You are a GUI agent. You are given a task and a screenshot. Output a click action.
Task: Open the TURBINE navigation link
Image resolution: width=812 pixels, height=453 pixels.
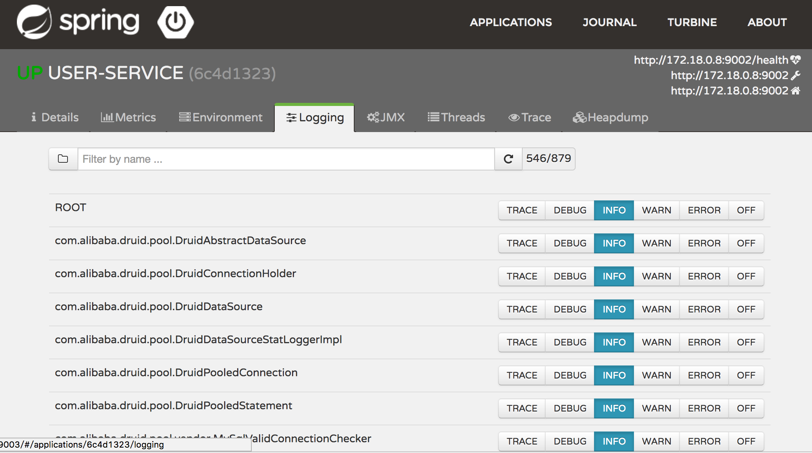click(x=692, y=22)
